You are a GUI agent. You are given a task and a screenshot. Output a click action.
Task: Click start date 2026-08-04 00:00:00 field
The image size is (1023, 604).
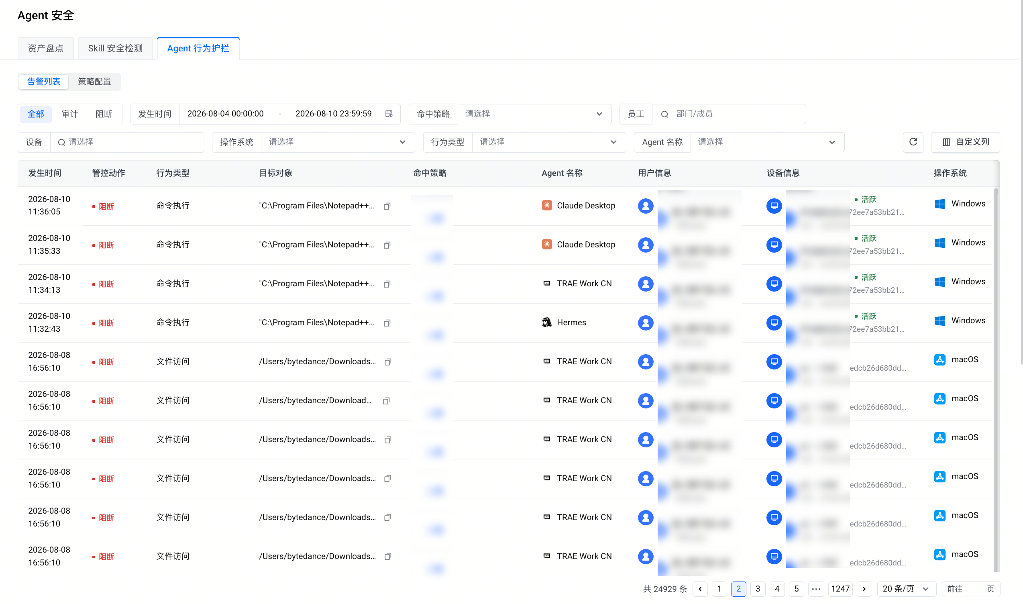click(x=225, y=114)
